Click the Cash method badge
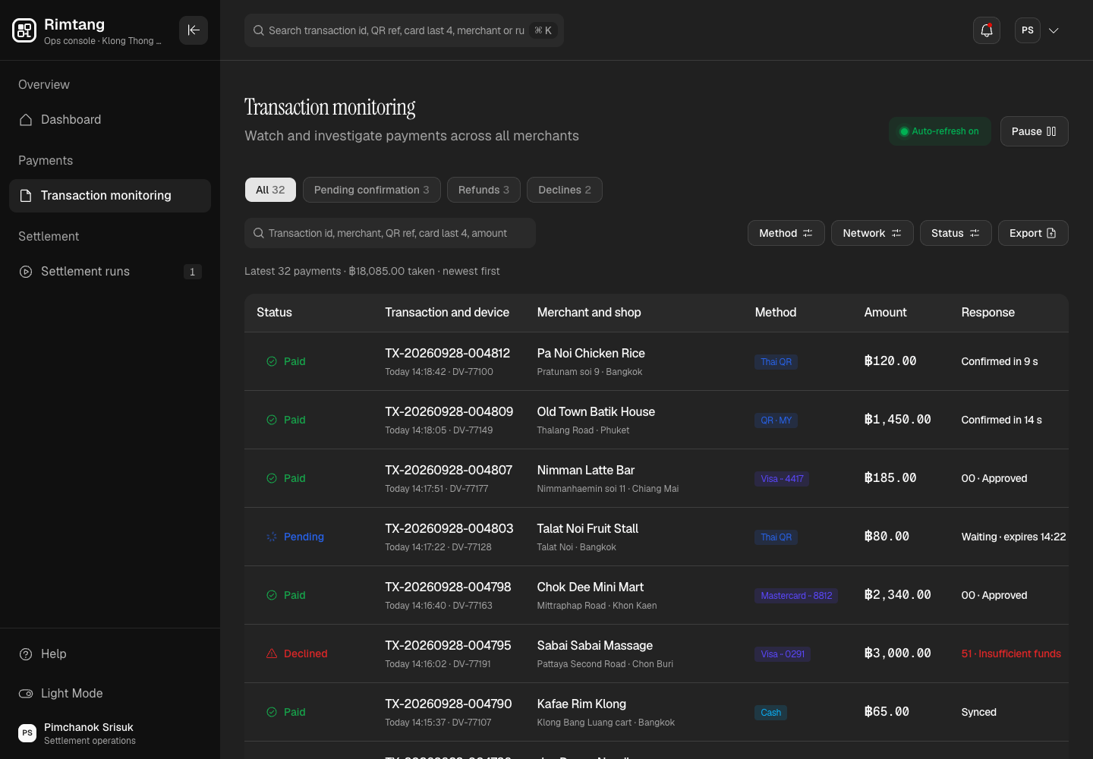 770,713
